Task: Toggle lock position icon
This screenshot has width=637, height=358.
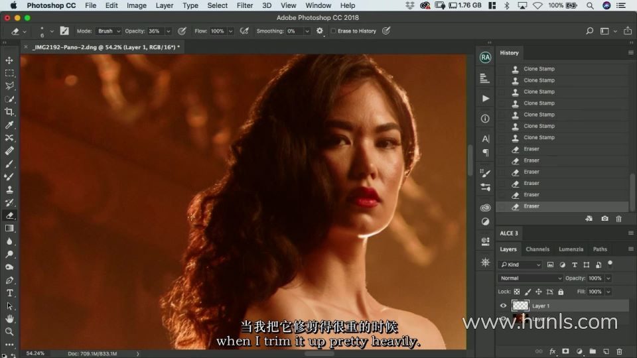Action: (x=539, y=292)
